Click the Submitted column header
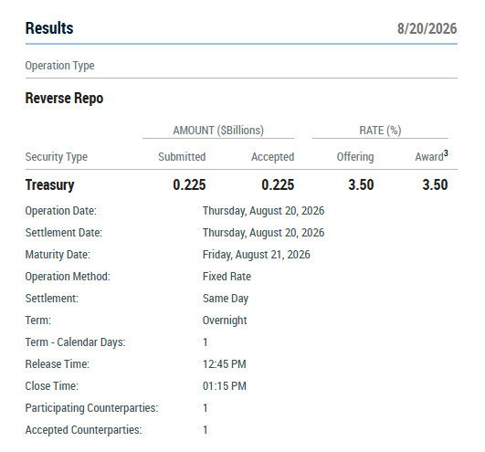This screenshot has width=485, height=452. coord(182,157)
